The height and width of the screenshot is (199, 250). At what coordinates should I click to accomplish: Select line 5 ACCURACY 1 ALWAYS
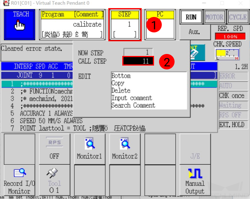42,113
